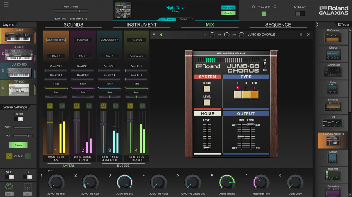Choose the Delay effect thumbnail
352x197 pixels.
(333, 89)
